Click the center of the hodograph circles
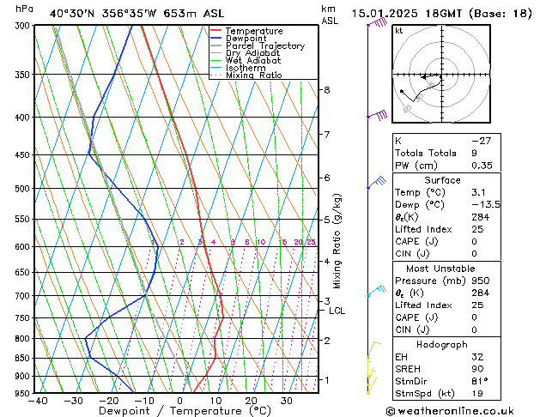The image size is (540, 417). click(x=439, y=76)
